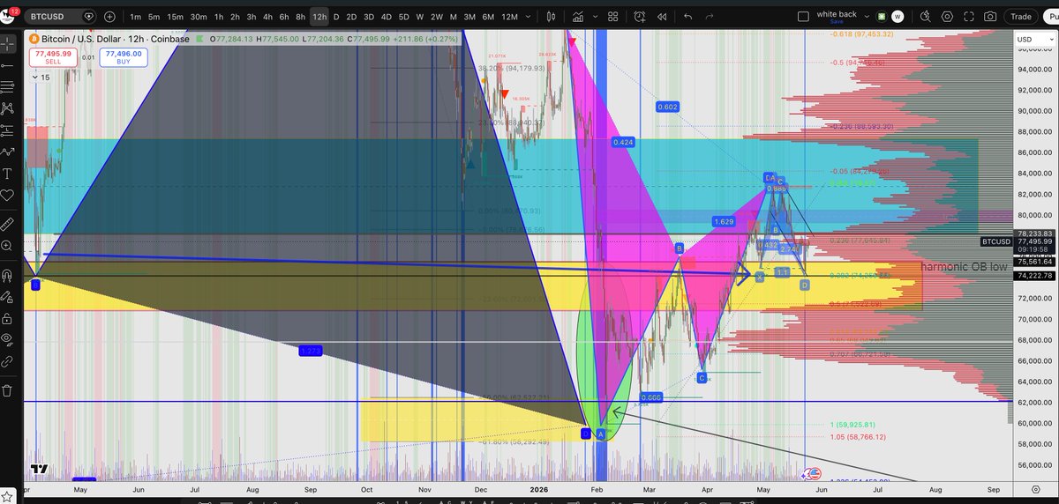This screenshot has width=1059, height=504.
Task: Undo the last chart action
Action: (x=687, y=16)
